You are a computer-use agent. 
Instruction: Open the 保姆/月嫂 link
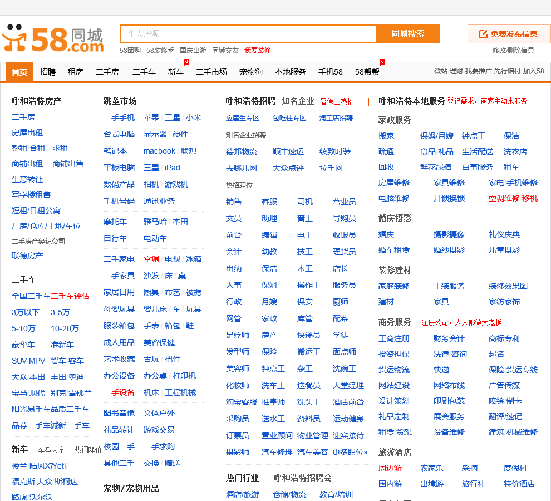[x=437, y=136]
